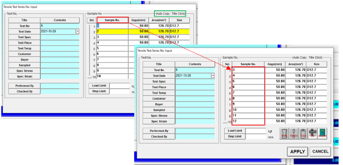Click Size column header in rear dialog
This screenshot has width=343, height=165.
click(180, 20)
